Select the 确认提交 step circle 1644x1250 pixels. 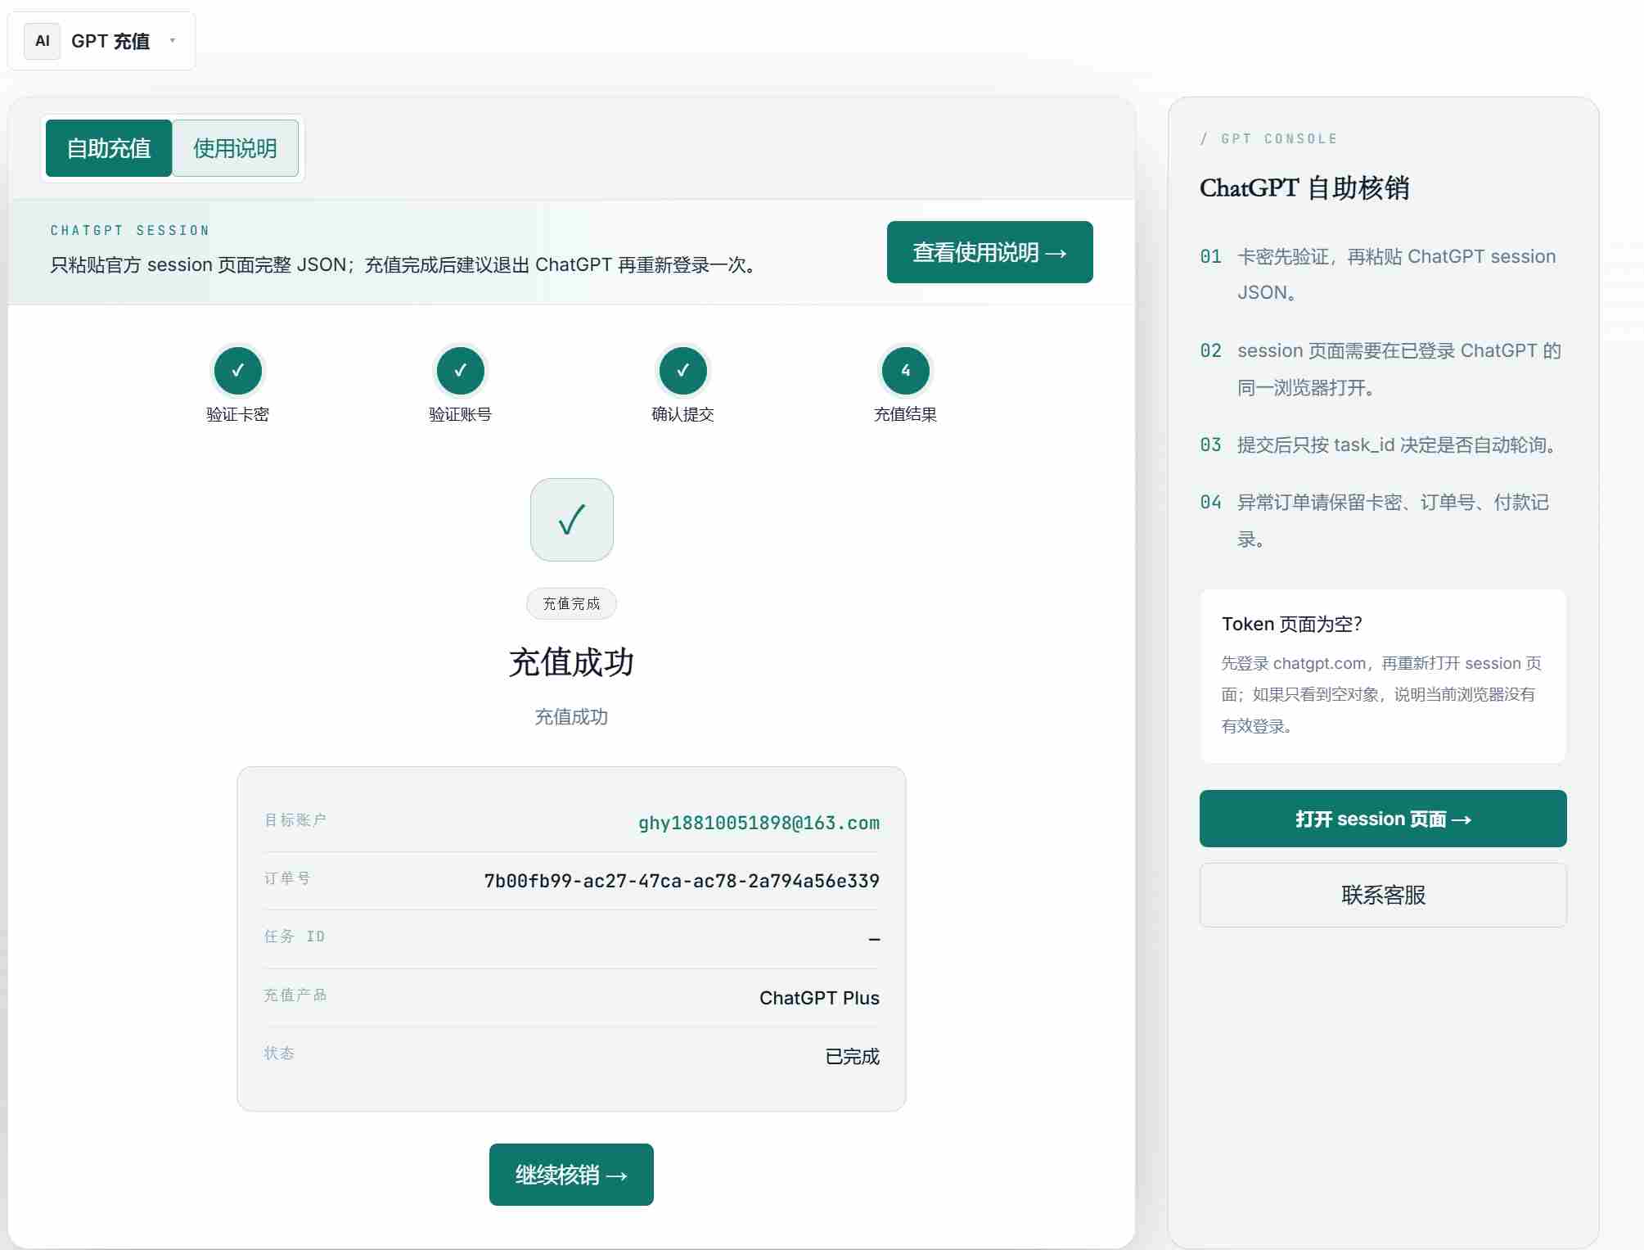pos(683,370)
